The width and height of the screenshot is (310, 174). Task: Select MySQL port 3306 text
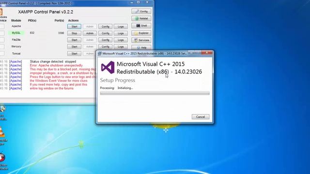(x=61, y=33)
